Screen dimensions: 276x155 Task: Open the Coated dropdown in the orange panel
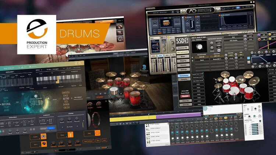pyautogui.click(x=35, y=137)
